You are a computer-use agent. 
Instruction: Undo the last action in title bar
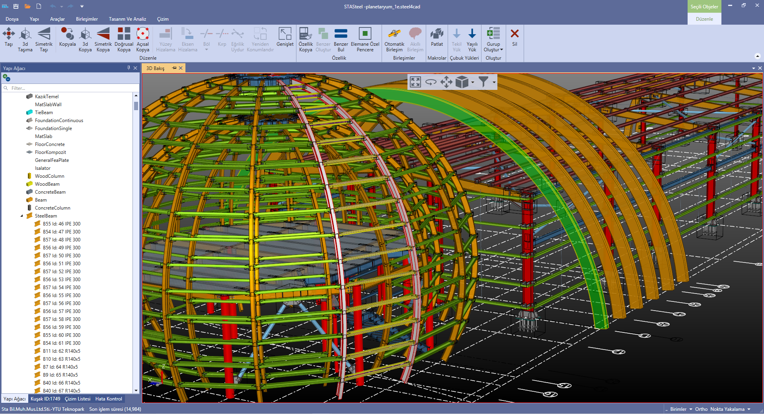53,6
